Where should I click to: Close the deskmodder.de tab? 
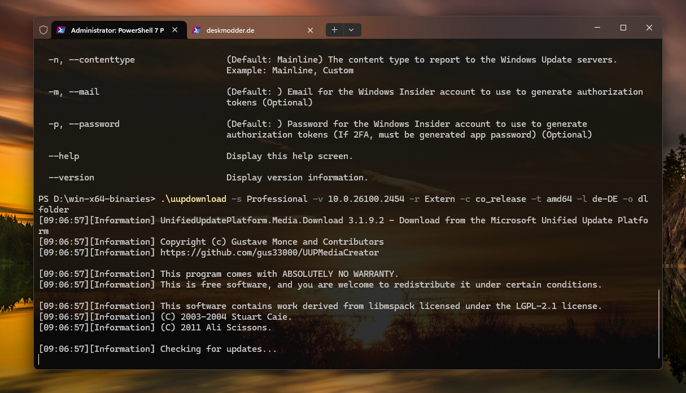click(x=311, y=30)
